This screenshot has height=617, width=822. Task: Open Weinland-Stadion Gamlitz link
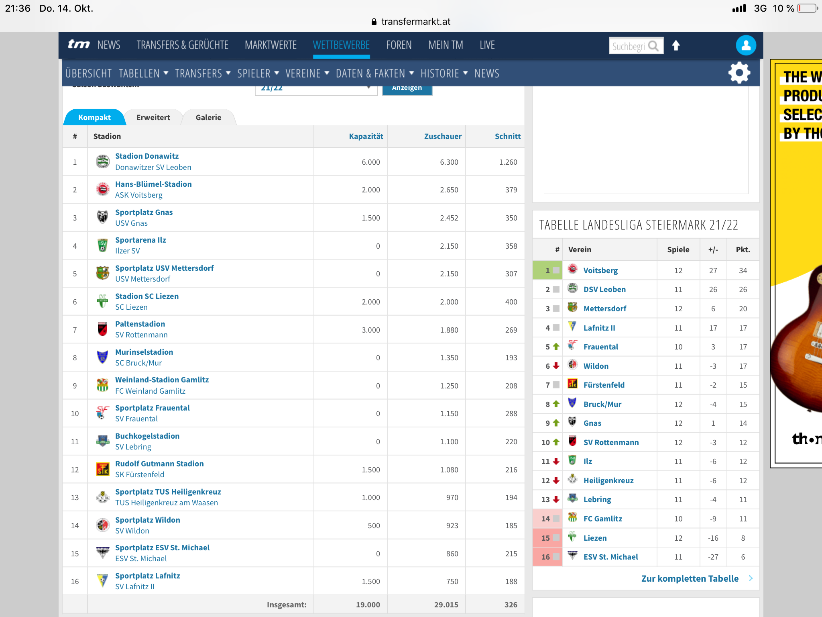point(162,380)
